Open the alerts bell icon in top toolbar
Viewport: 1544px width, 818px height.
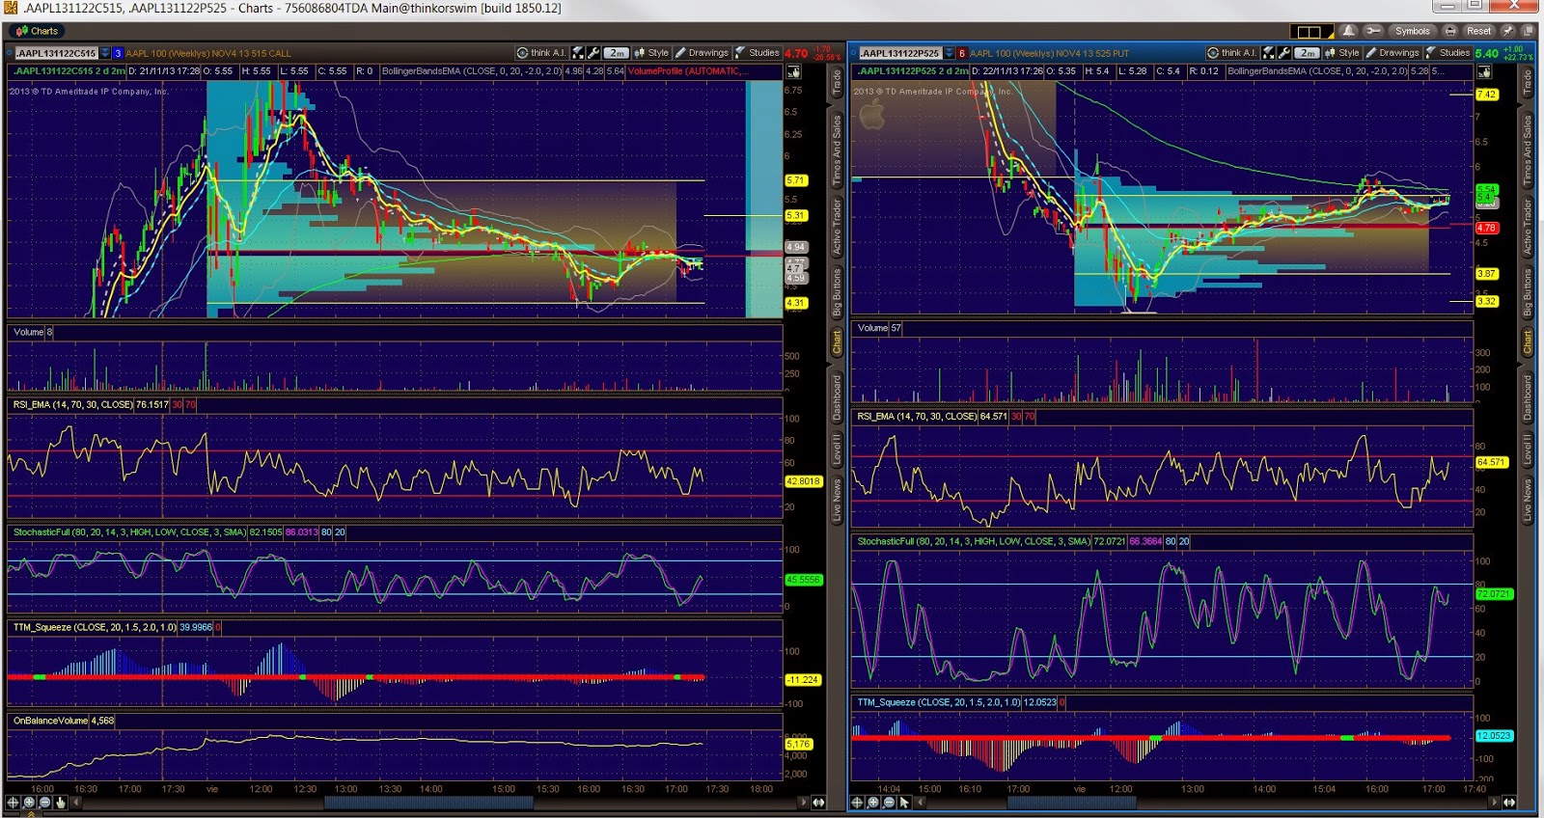pos(1348,31)
